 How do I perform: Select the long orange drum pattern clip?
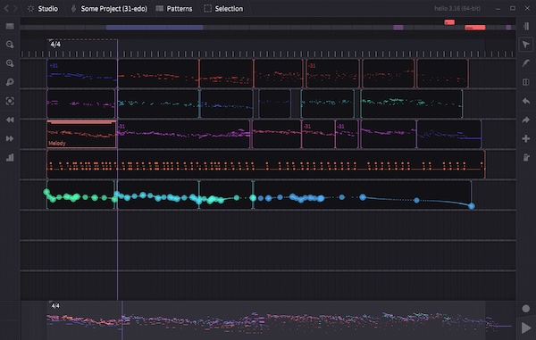[265, 164]
